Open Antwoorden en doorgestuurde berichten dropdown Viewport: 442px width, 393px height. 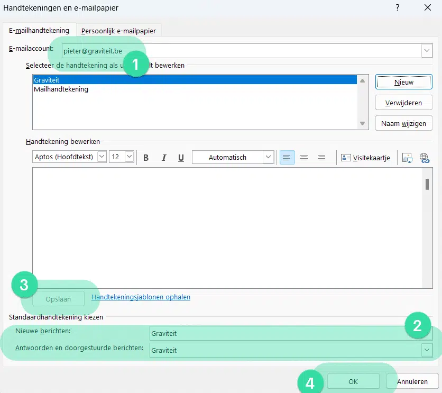click(427, 350)
